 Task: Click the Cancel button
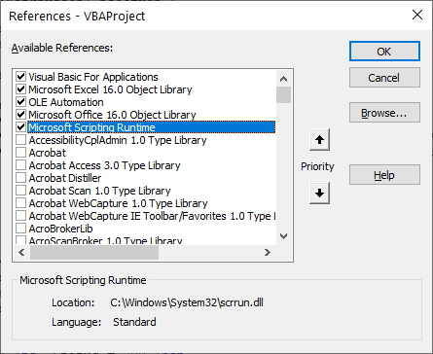click(x=384, y=78)
